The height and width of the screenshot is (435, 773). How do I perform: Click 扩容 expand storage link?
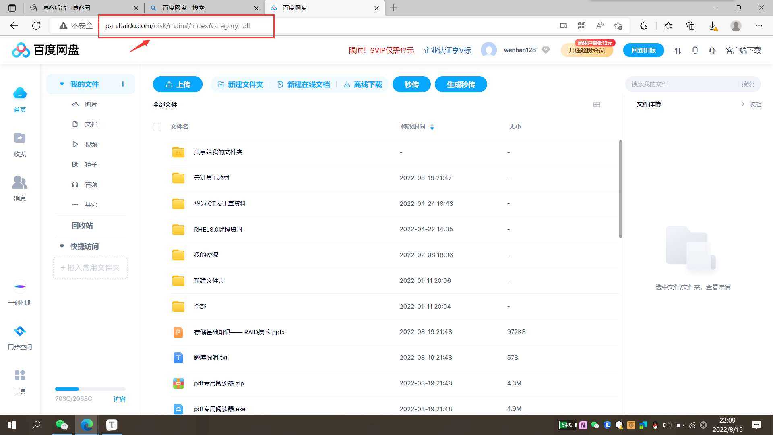click(x=119, y=399)
